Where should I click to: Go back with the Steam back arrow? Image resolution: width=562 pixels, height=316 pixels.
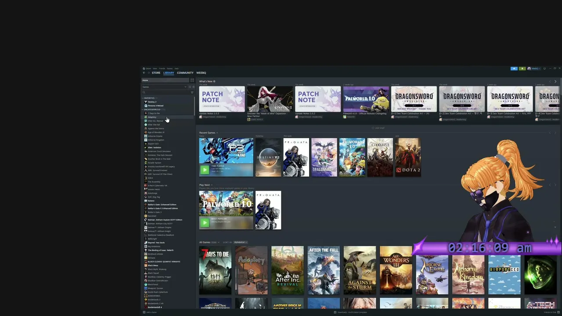[x=144, y=73]
